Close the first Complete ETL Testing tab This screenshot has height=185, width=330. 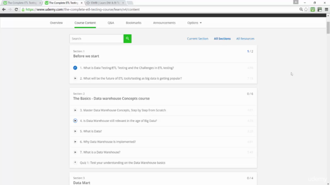(x=40, y=3)
